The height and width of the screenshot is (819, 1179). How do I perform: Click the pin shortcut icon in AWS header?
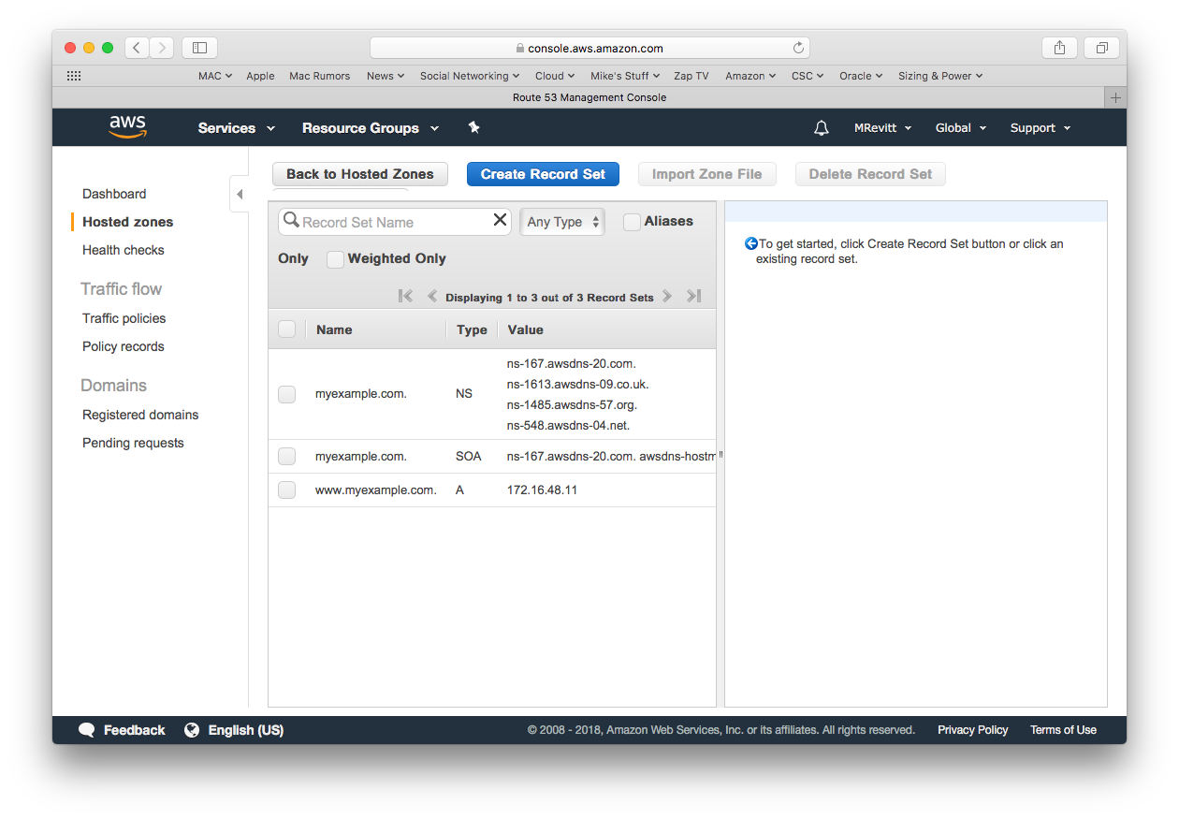coord(473,127)
